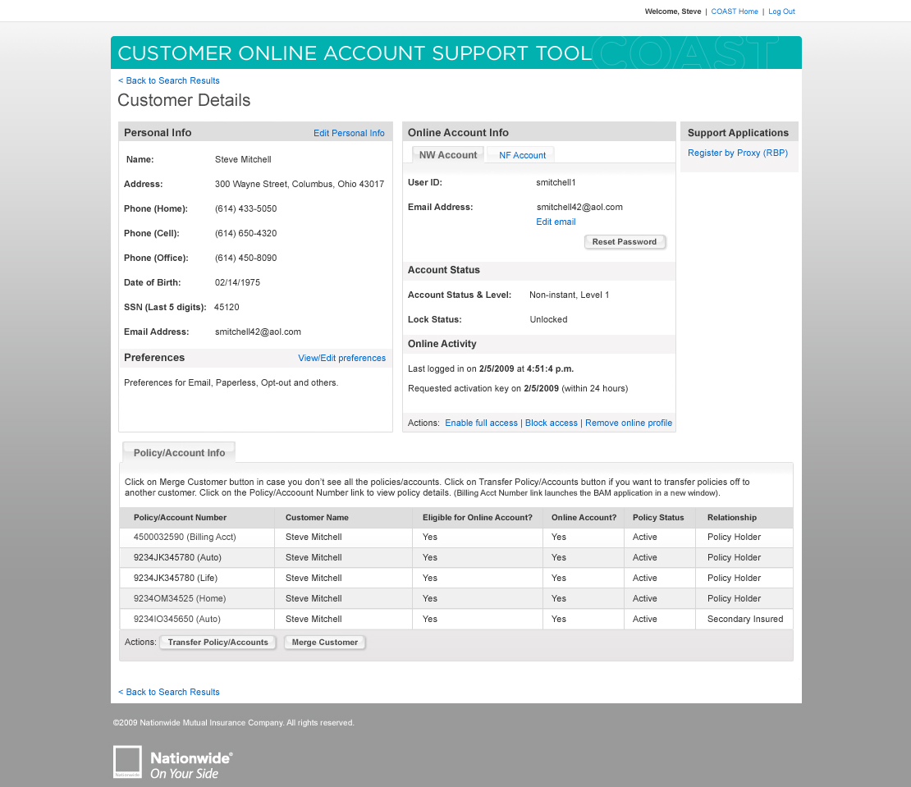
Task: Click Back to Search Results at the top
Action: [x=169, y=80]
